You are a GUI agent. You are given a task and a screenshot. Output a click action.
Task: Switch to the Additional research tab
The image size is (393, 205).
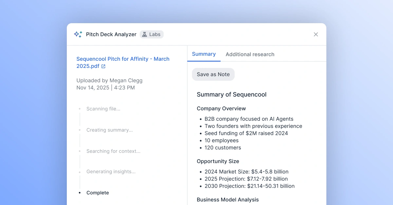pyautogui.click(x=250, y=54)
